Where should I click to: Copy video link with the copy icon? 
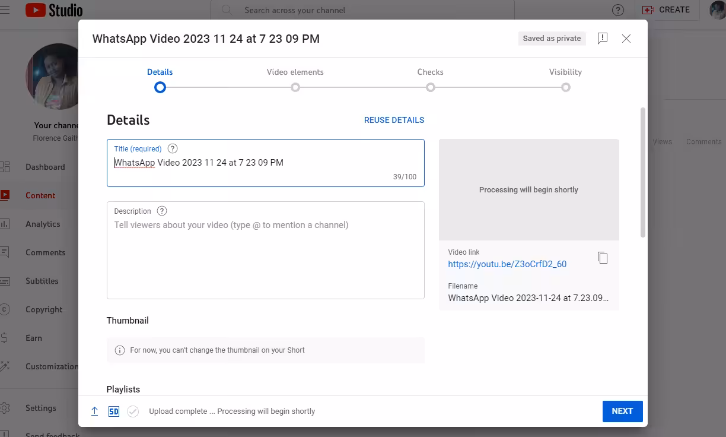pyautogui.click(x=603, y=258)
